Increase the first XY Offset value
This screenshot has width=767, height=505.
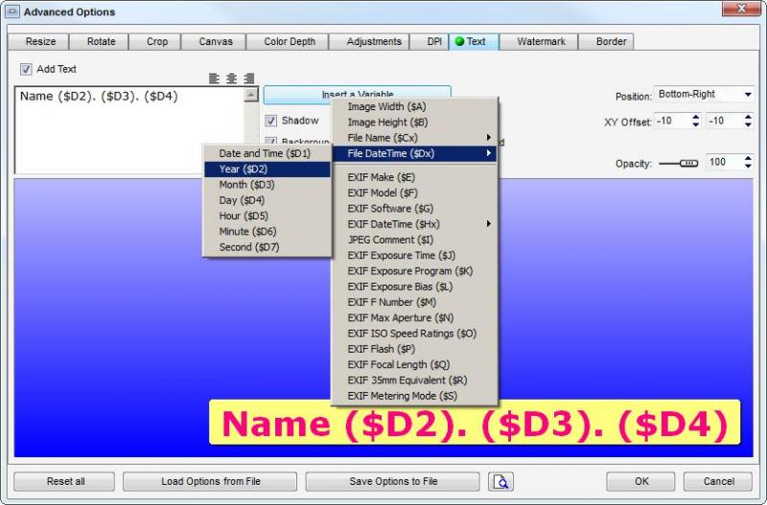[x=696, y=117]
